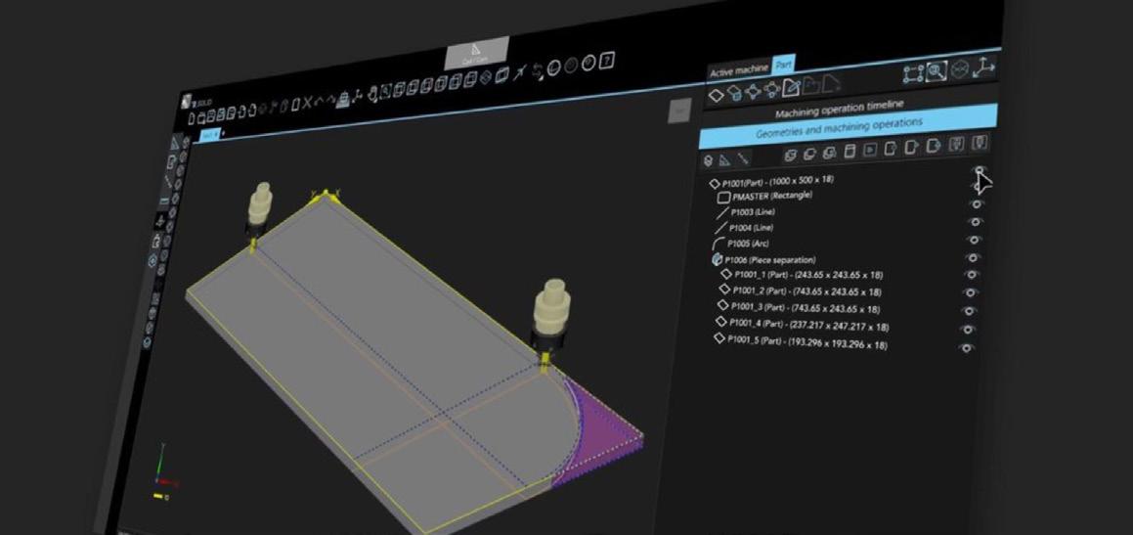Image resolution: width=1133 pixels, height=535 pixels.
Task: Open the Cad / Cam mode tab
Action: [475, 54]
